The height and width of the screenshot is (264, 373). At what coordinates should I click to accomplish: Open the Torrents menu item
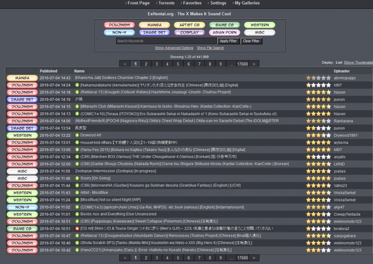coord(166,3)
